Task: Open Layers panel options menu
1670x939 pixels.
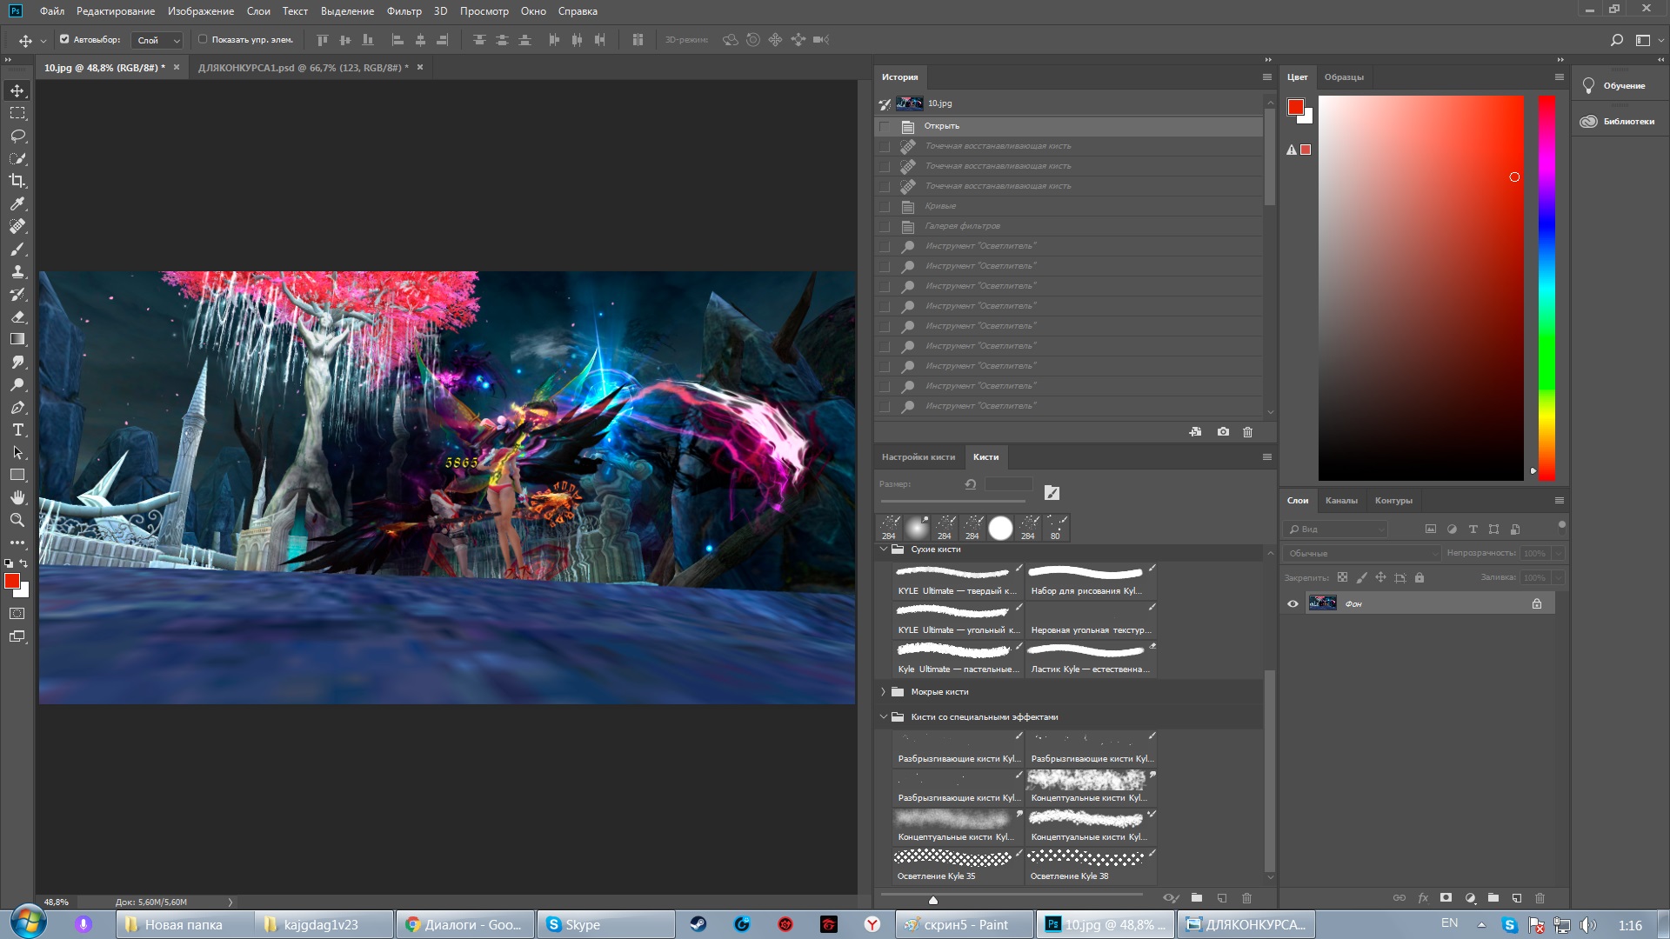Action: [1559, 501]
